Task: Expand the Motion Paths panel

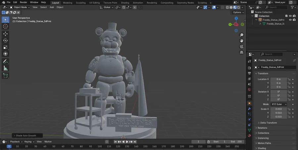Action: [264, 143]
